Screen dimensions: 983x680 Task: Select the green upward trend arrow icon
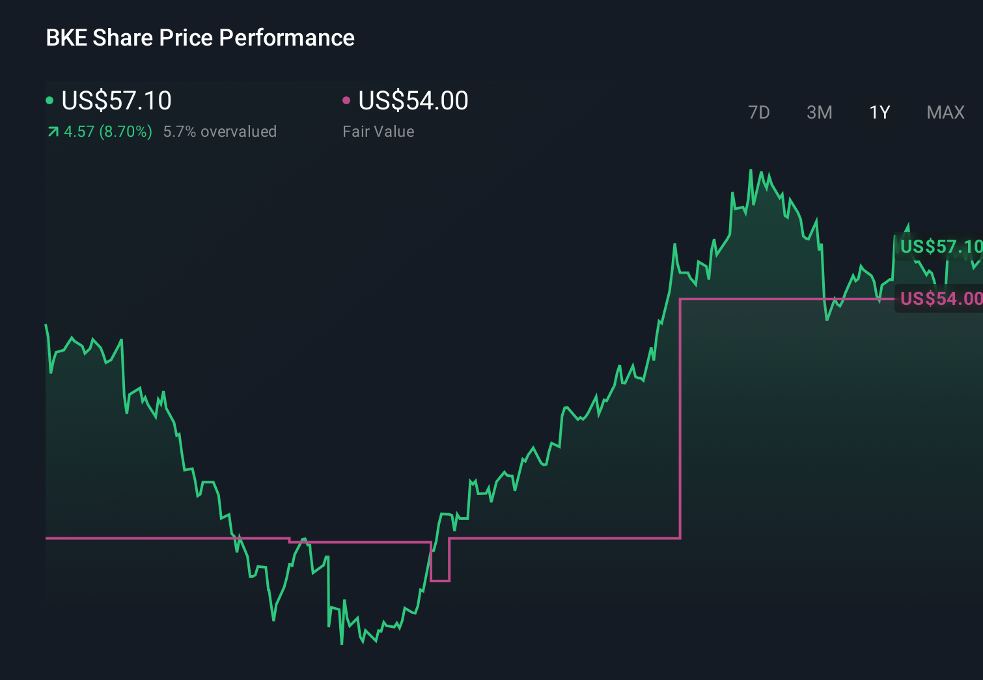pyautogui.click(x=53, y=132)
